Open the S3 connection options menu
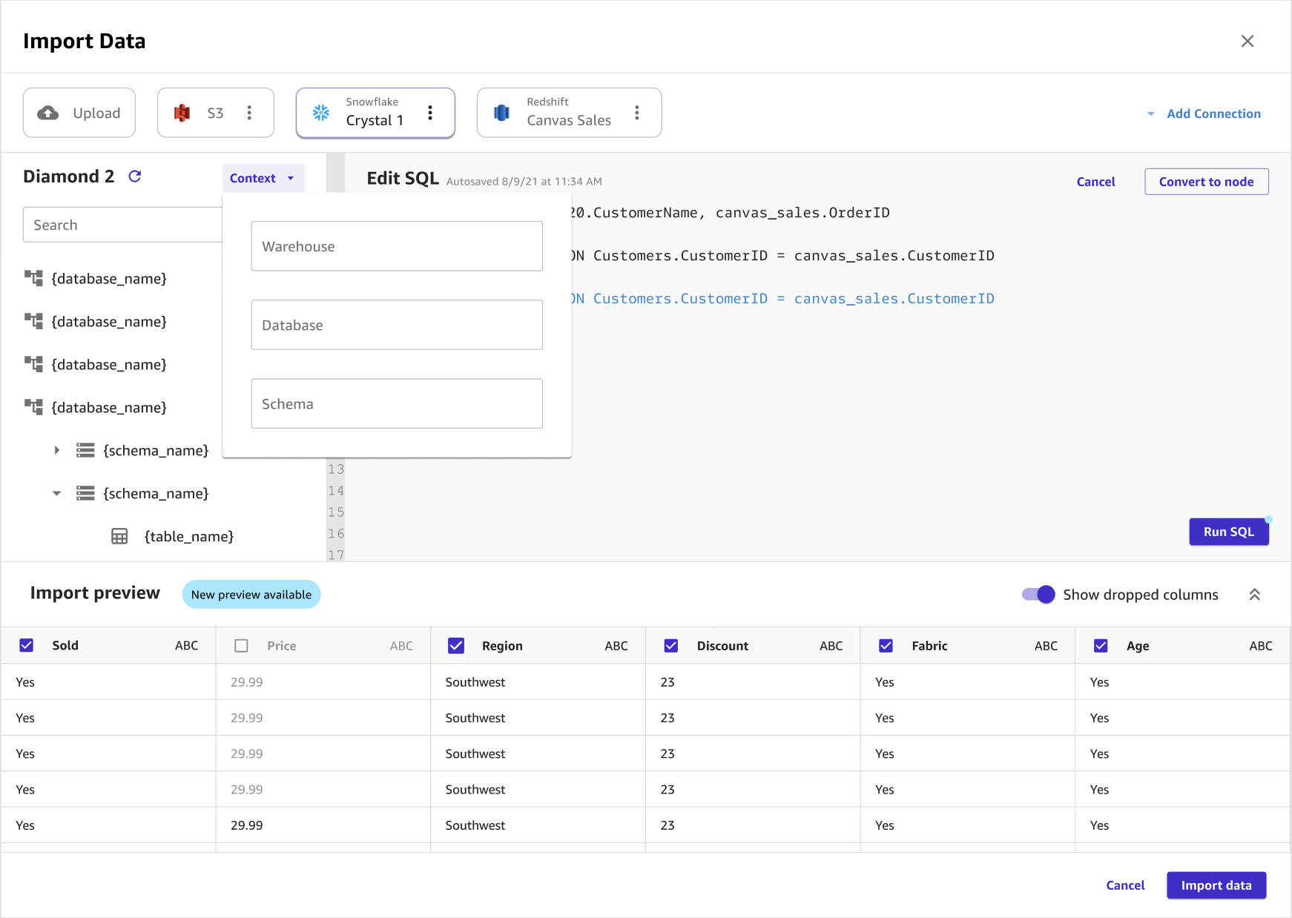 249,113
